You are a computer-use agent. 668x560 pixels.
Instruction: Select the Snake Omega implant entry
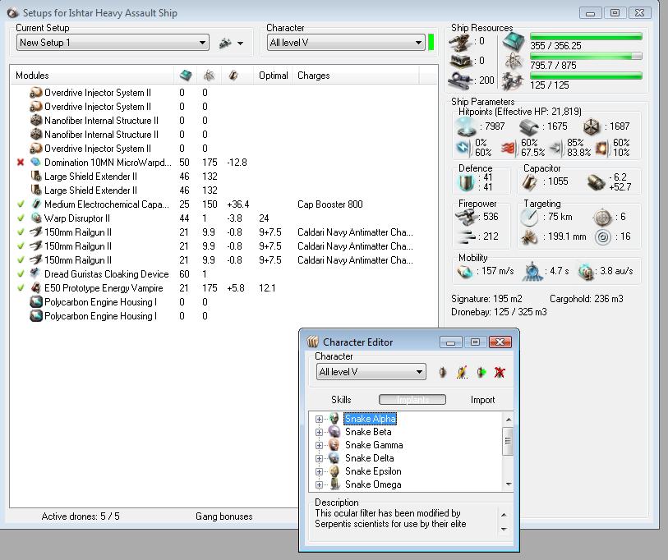372,484
